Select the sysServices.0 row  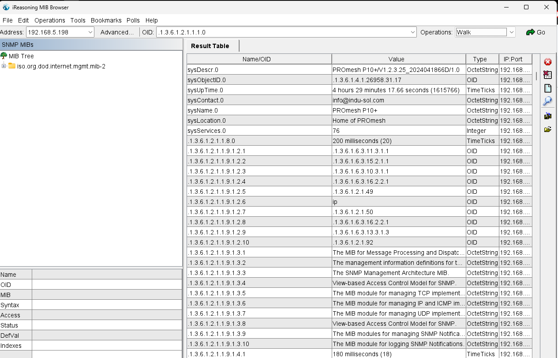coord(360,131)
